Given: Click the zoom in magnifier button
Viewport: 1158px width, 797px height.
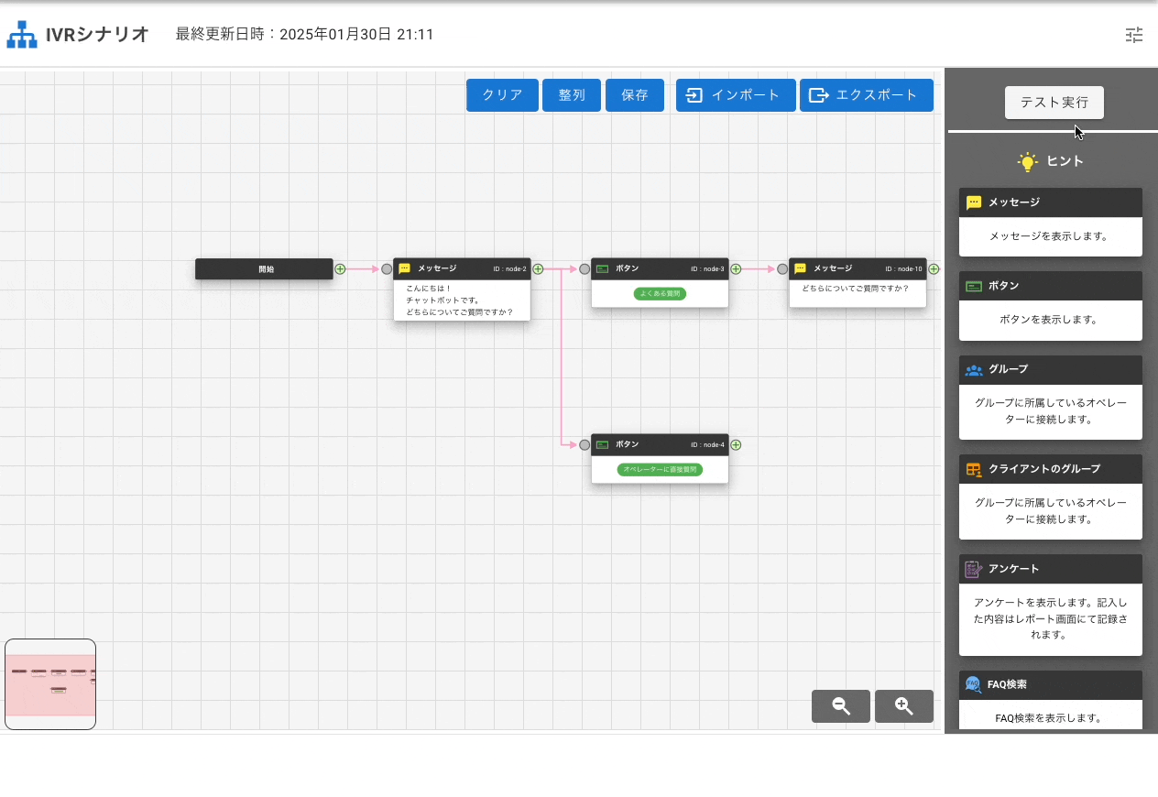Looking at the screenshot, I should click(903, 706).
